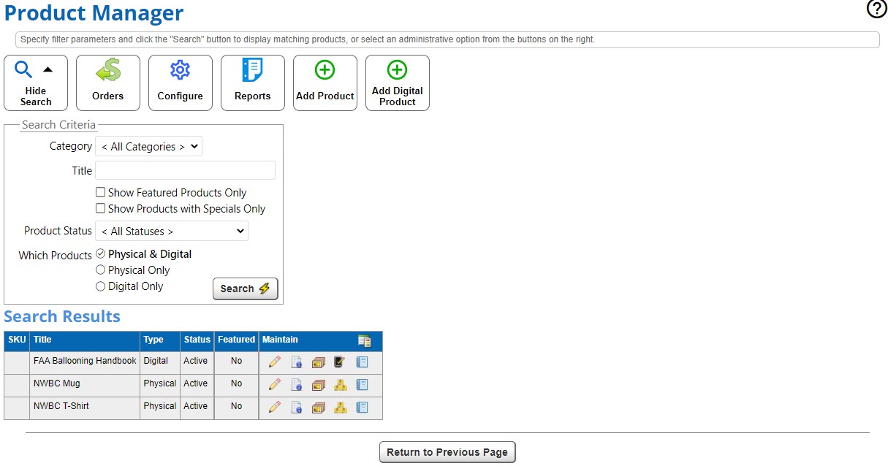The width and height of the screenshot is (888, 466).
Task: Collapse the panel with Hide Search
Action: tap(36, 83)
